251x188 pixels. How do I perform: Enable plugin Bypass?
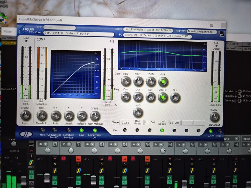(220, 131)
